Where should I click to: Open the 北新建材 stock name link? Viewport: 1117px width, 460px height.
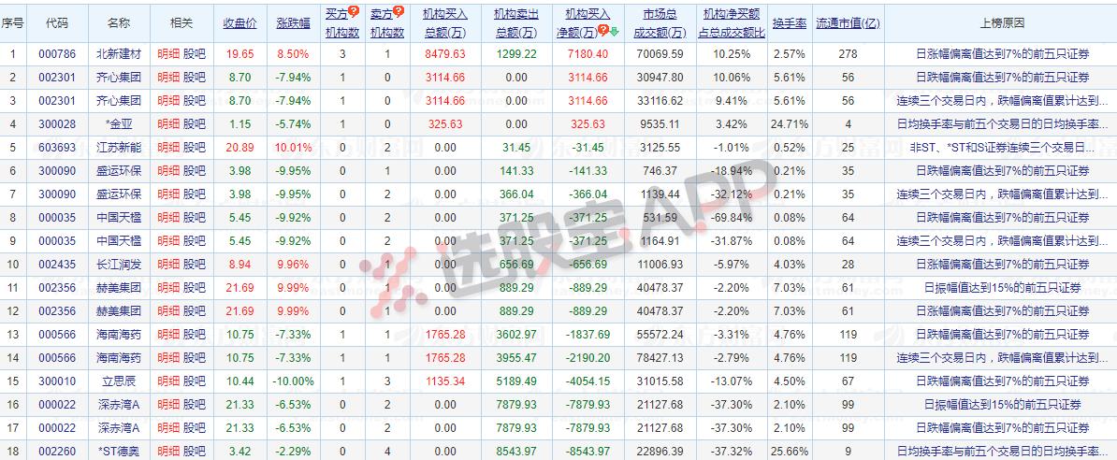[x=119, y=54]
